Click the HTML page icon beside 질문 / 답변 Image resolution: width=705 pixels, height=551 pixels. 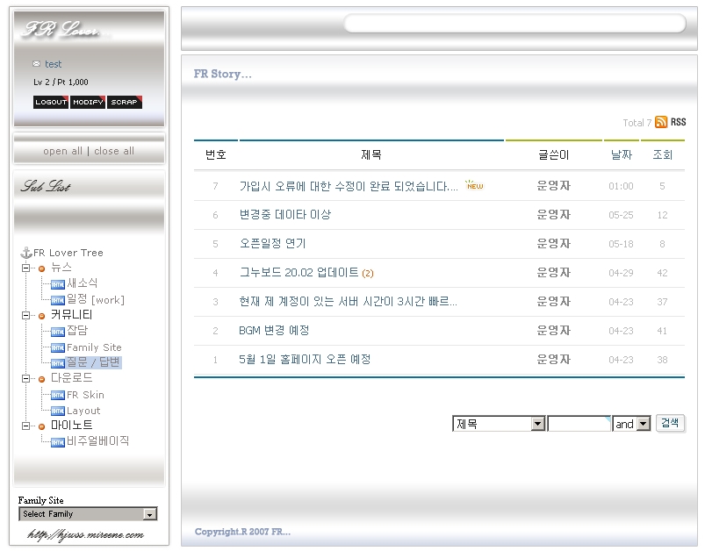click(x=58, y=363)
